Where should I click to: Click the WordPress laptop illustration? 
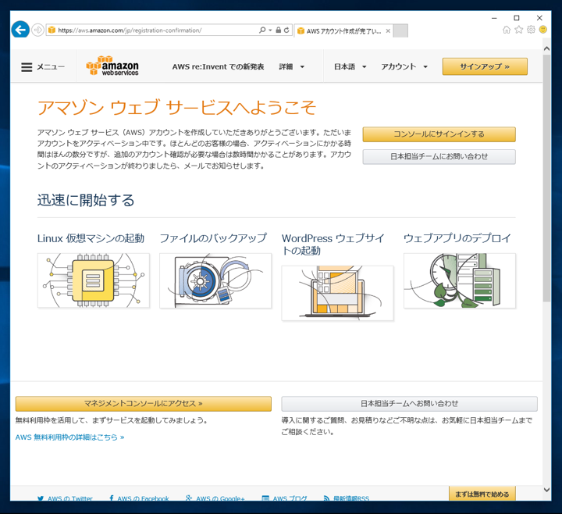(x=337, y=293)
